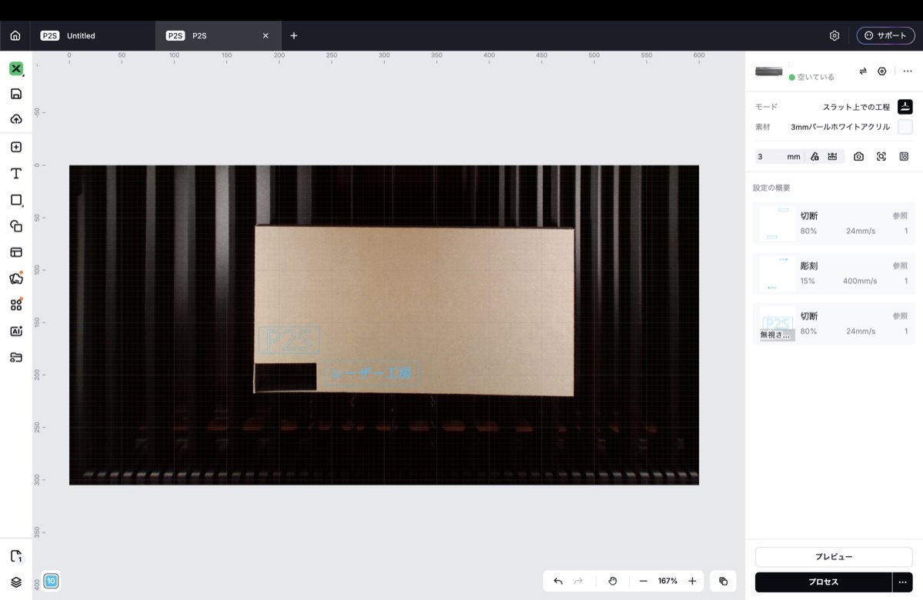Select the blue layer 10 chip
This screenshot has width=923, height=600.
pos(51,581)
